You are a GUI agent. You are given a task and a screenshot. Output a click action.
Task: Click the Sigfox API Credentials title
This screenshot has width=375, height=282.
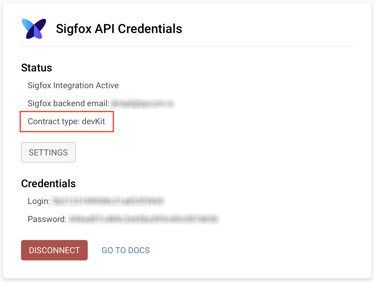(x=119, y=29)
